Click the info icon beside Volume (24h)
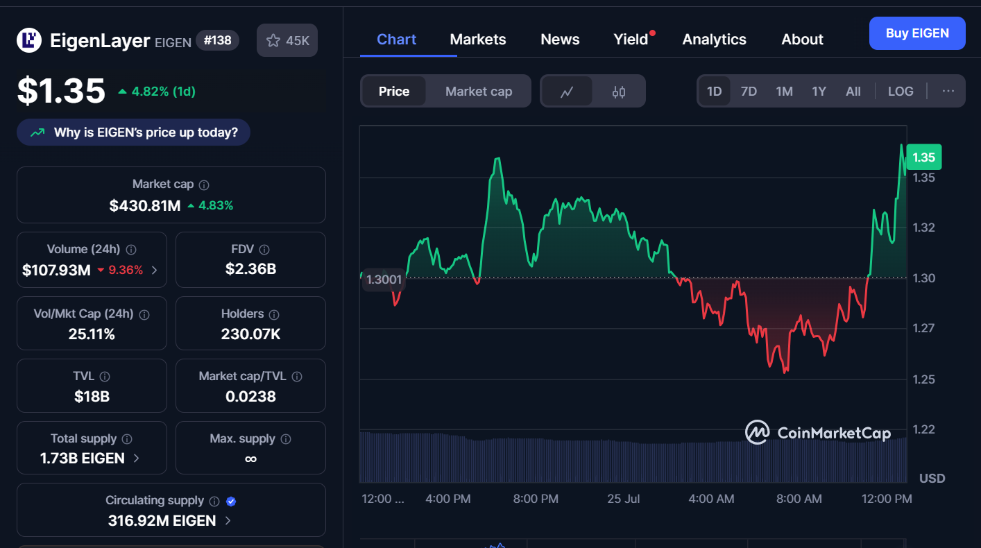The width and height of the screenshot is (981, 548). tap(131, 249)
